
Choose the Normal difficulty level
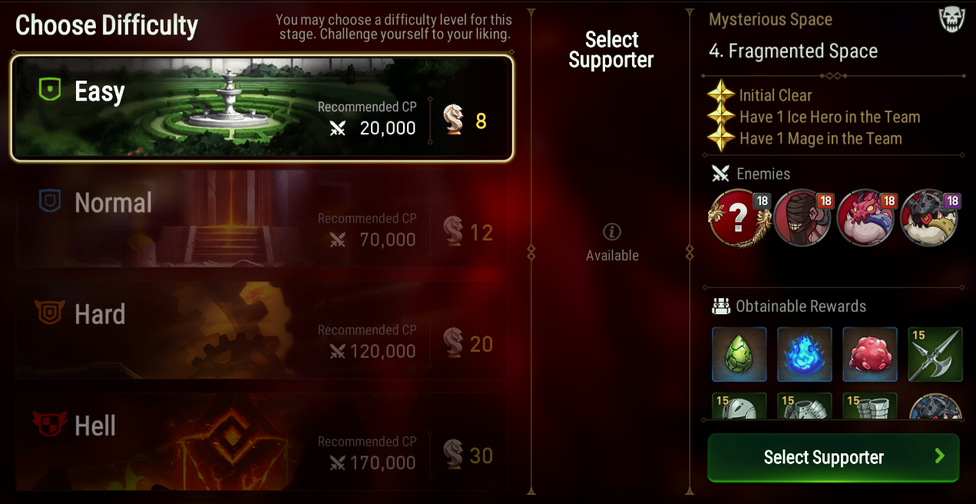click(x=261, y=218)
